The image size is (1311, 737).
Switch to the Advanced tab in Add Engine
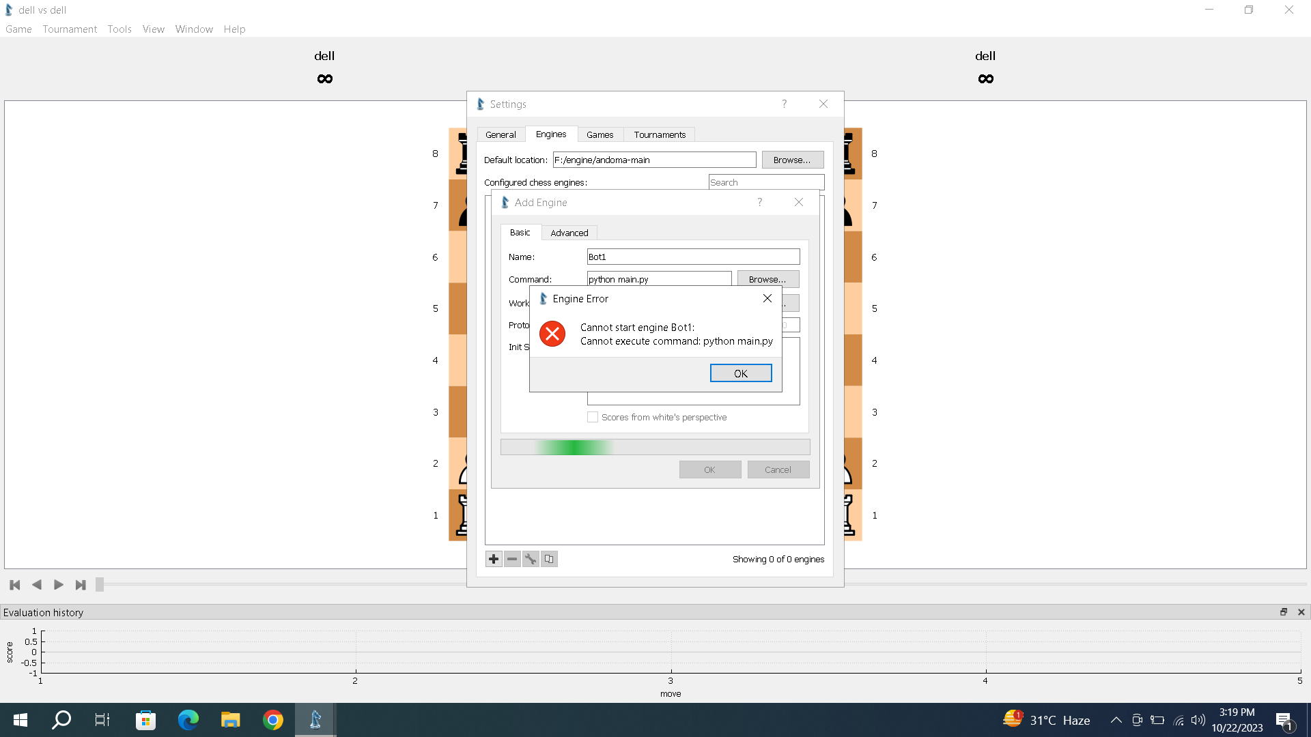pyautogui.click(x=569, y=233)
